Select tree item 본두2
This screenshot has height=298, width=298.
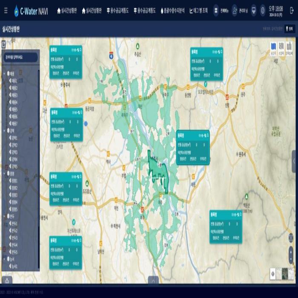[13, 231]
